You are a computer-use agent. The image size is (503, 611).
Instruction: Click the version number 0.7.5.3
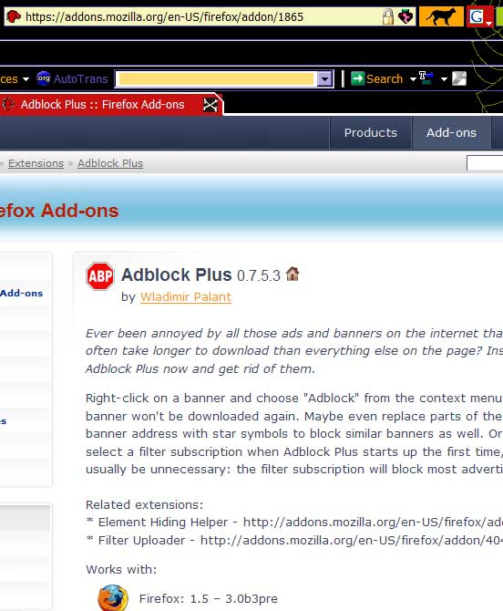click(259, 276)
